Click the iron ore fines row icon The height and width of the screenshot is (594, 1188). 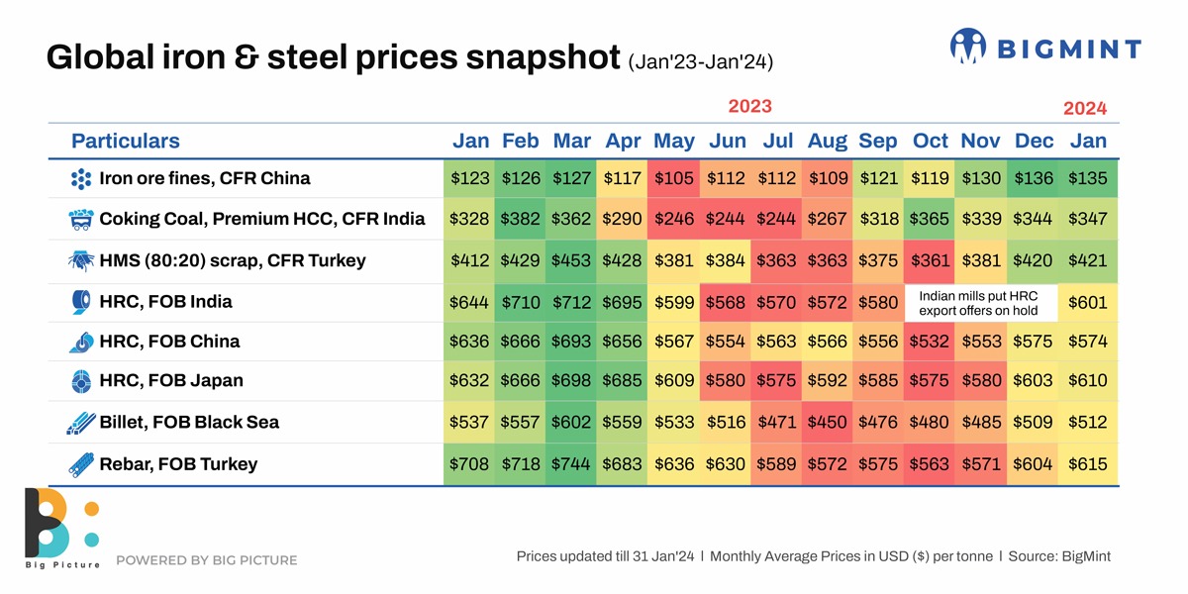coord(80,179)
